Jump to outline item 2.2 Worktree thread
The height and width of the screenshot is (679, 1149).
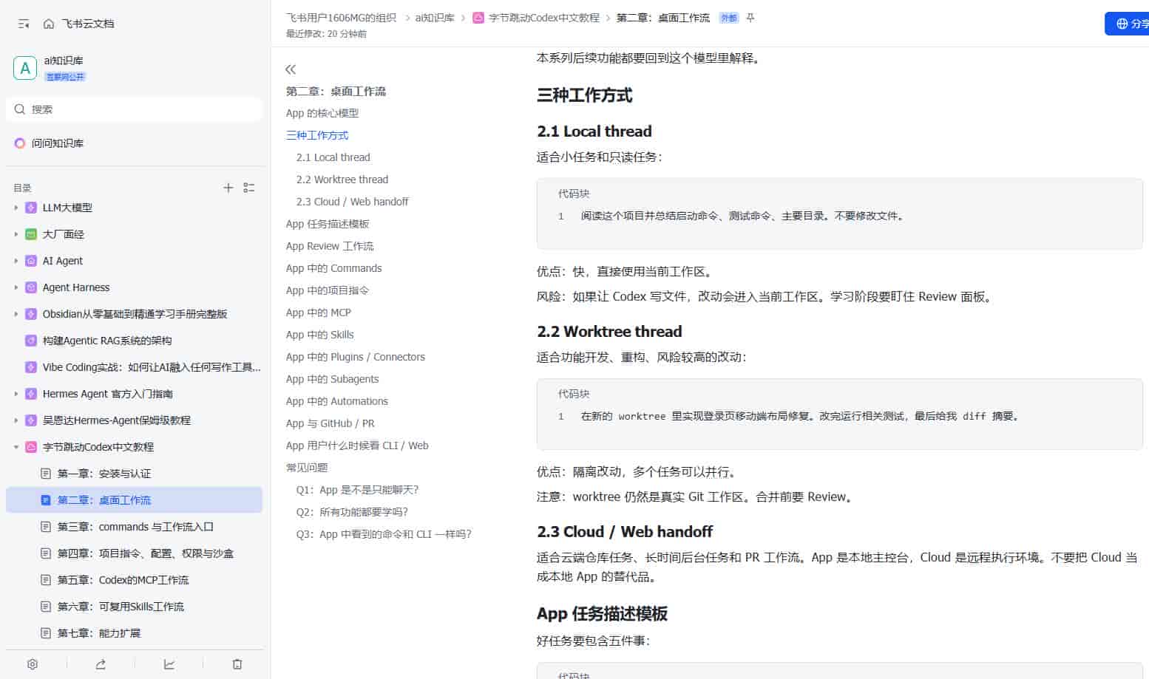pos(342,180)
